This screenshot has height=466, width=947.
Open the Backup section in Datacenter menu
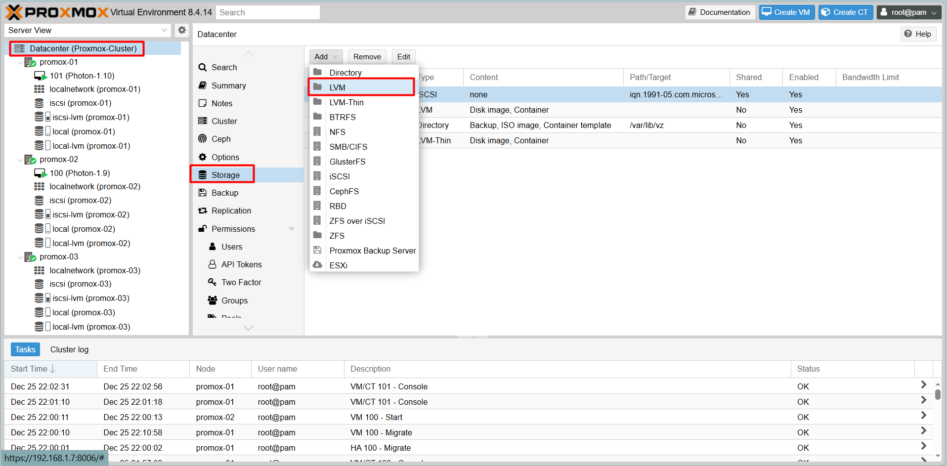pos(224,193)
